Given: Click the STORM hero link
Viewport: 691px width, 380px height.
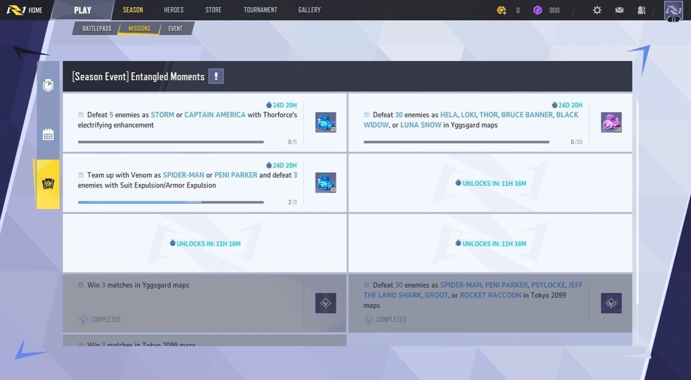Looking at the screenshot, I should point(163,115).
